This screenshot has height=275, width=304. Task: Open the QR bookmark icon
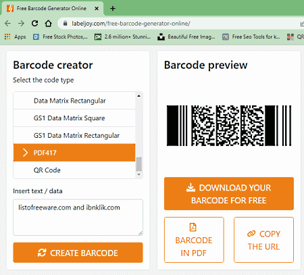[290, 36]
